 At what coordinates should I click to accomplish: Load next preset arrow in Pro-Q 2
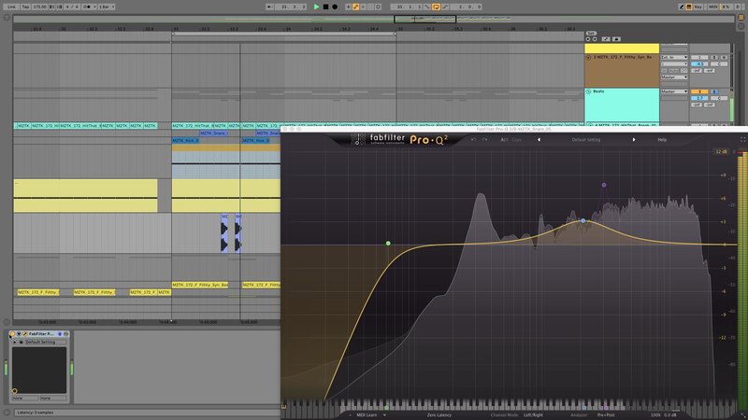634,139
